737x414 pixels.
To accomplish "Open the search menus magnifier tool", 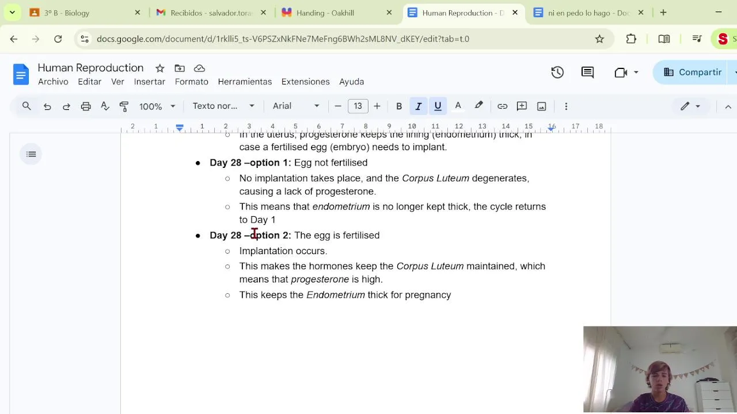I will (x=26, y=106).
